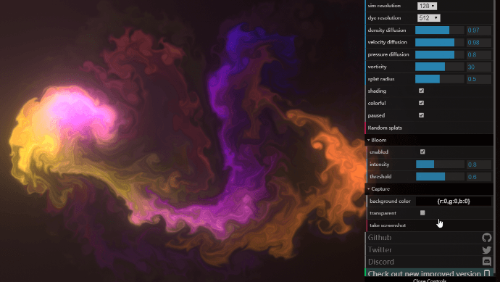Open the dye resolution dropdown

(428, 18)
